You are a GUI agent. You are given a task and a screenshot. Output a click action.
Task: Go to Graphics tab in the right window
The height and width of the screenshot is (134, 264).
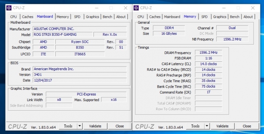coord(220,17)
